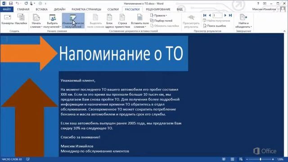Open the Правила dropdown
This screenshot has height=162, width=288.
pyautogui.click(x=158, y=15)
